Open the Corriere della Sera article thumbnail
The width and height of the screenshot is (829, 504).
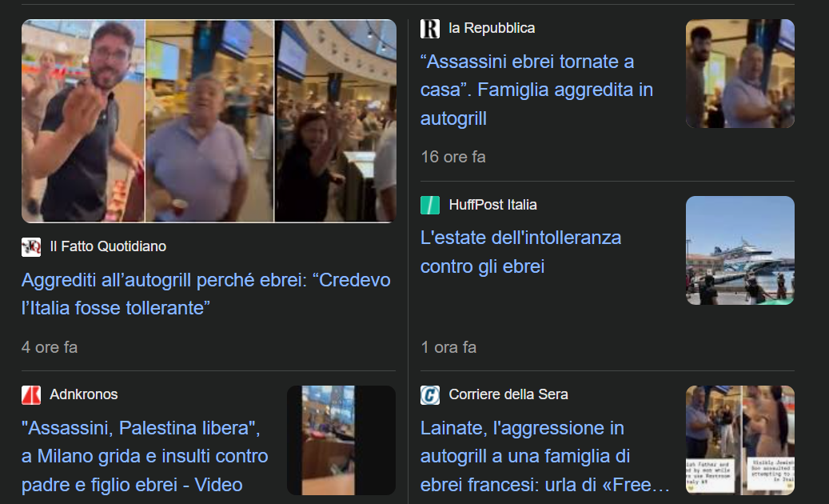coord(740,440)
